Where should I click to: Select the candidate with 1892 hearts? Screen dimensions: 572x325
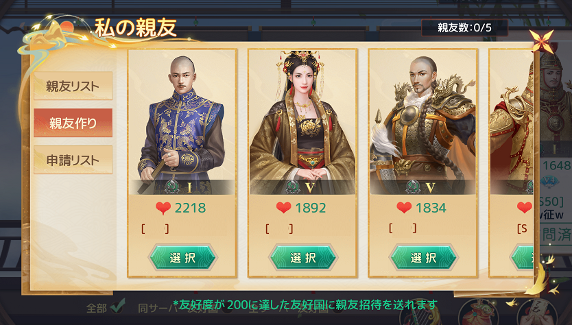tap(302, 258)
